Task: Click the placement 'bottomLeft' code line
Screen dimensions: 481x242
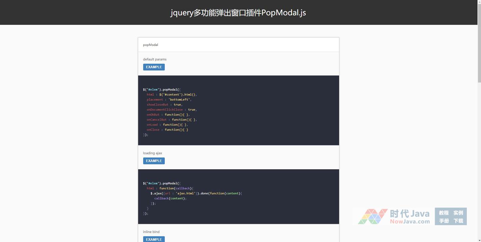Action: 169,99
